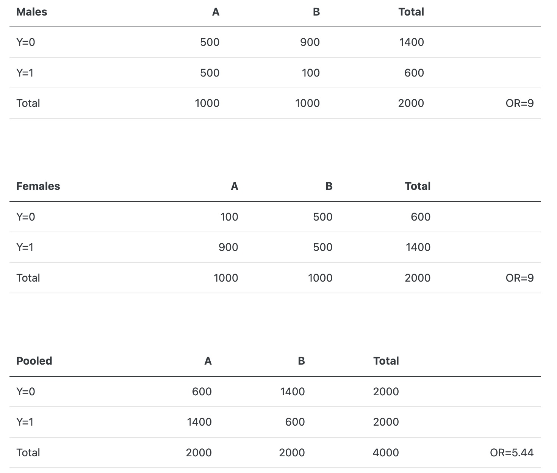Click 600 in Pooled Y=1 column B
Screen dimensions: 557x473
(295, 422)
